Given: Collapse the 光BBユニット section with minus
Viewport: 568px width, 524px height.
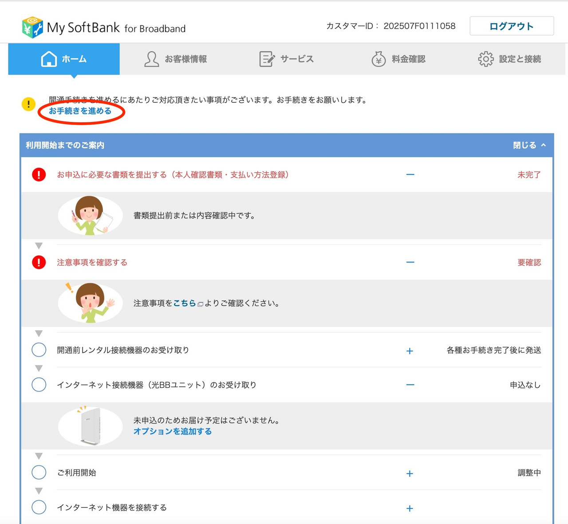Looking at the screenshot, I should 410,385.
